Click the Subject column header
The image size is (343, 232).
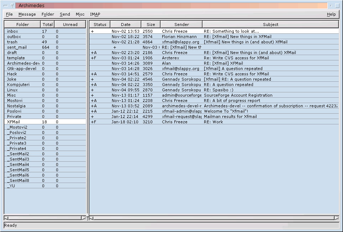point(270,25)
